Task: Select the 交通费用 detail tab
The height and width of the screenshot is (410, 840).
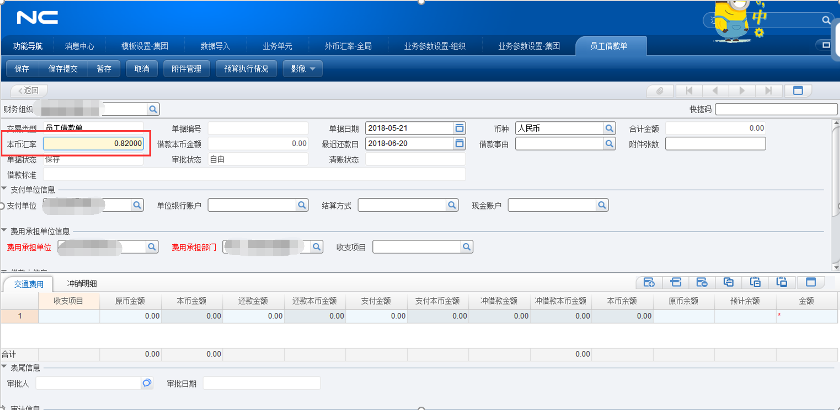Action: tap(29, 284)
